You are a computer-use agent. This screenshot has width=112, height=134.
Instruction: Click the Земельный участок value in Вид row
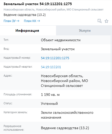point(58,49)
